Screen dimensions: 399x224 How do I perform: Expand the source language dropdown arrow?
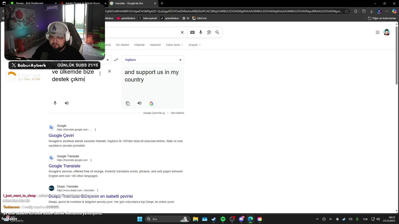[x=108, y=60]
